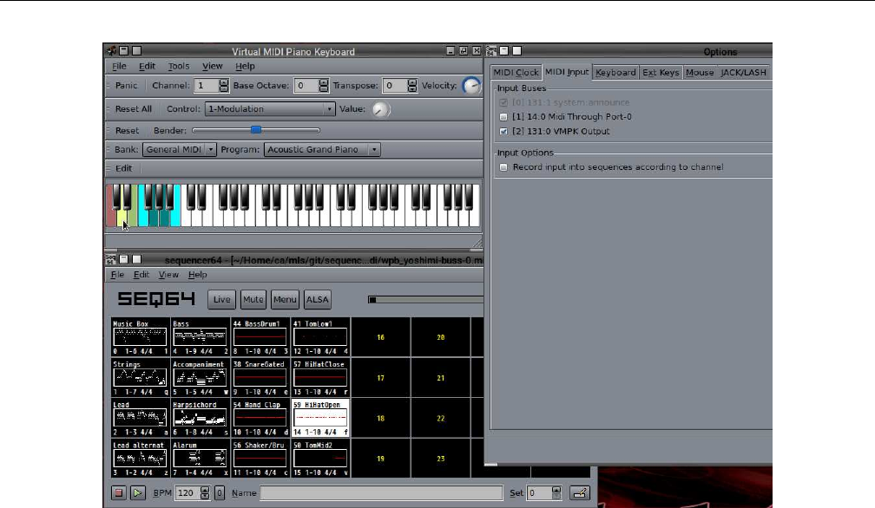Uncheck the 131:0 VMPK Output input bus

point(503,132)
